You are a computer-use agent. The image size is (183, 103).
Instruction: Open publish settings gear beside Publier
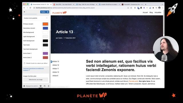(48, 12)
